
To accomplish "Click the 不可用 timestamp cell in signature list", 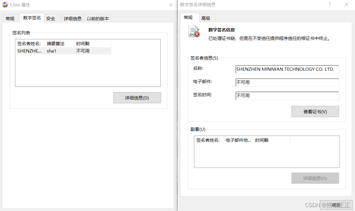I will click(83, 51).
